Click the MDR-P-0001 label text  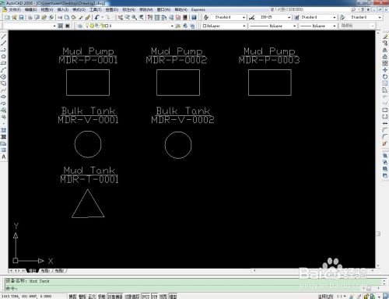tap(88, 60)
